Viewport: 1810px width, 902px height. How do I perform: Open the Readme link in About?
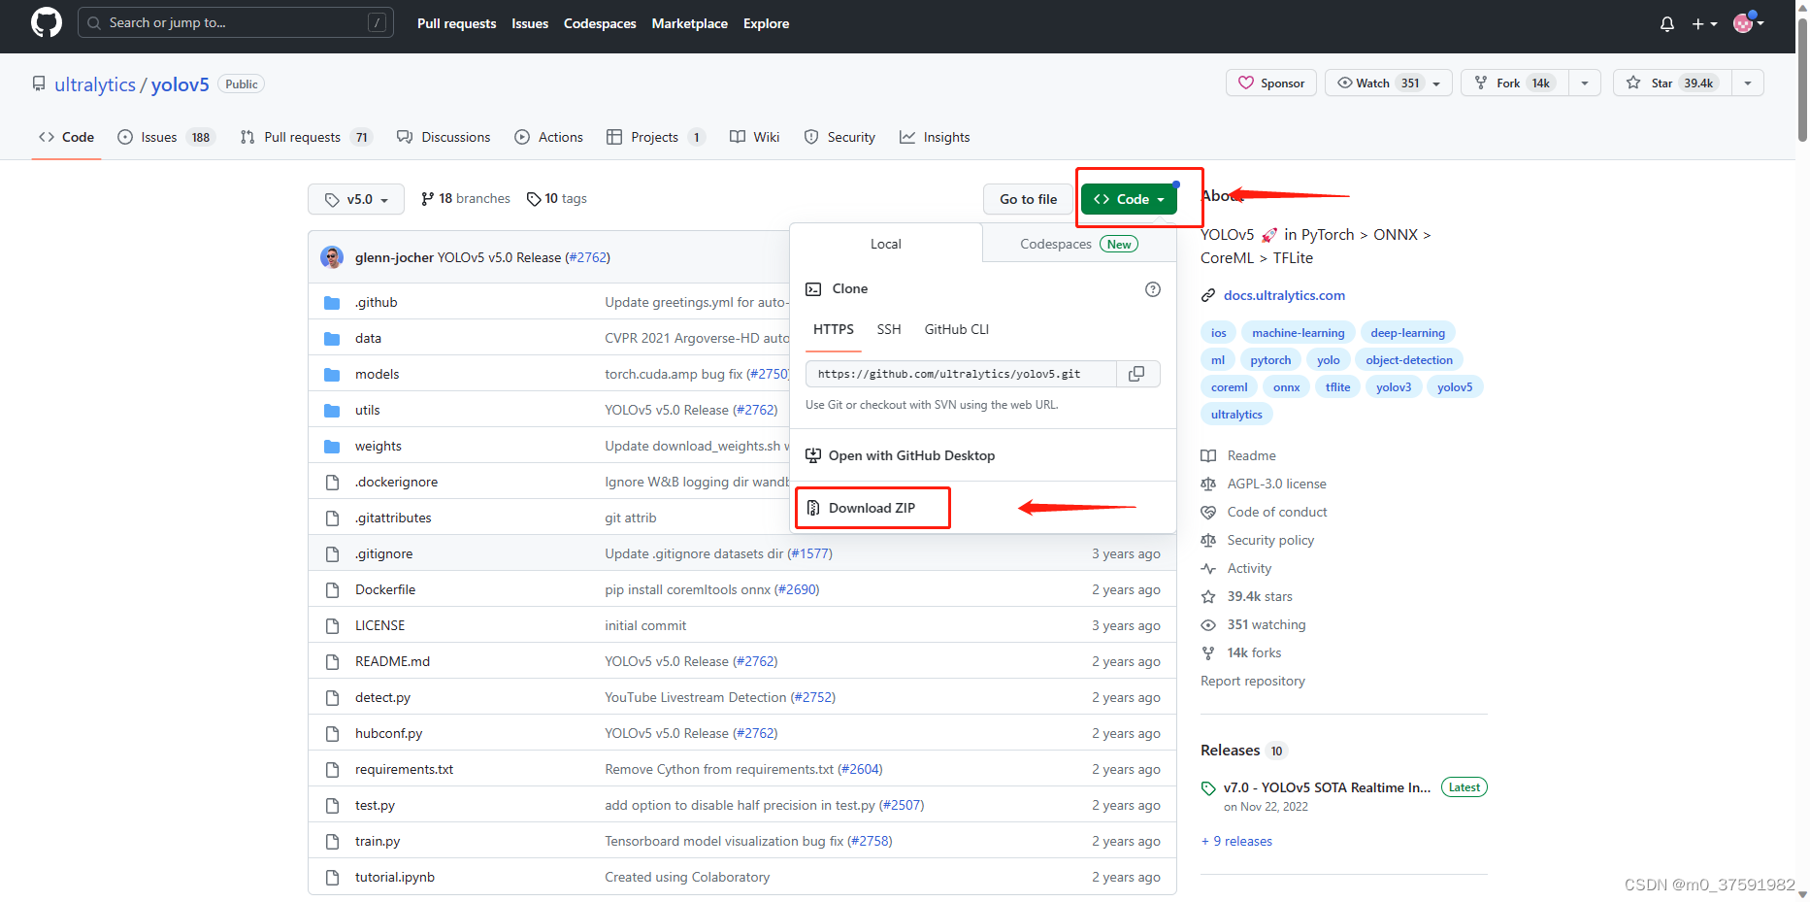pos(1238,456)
